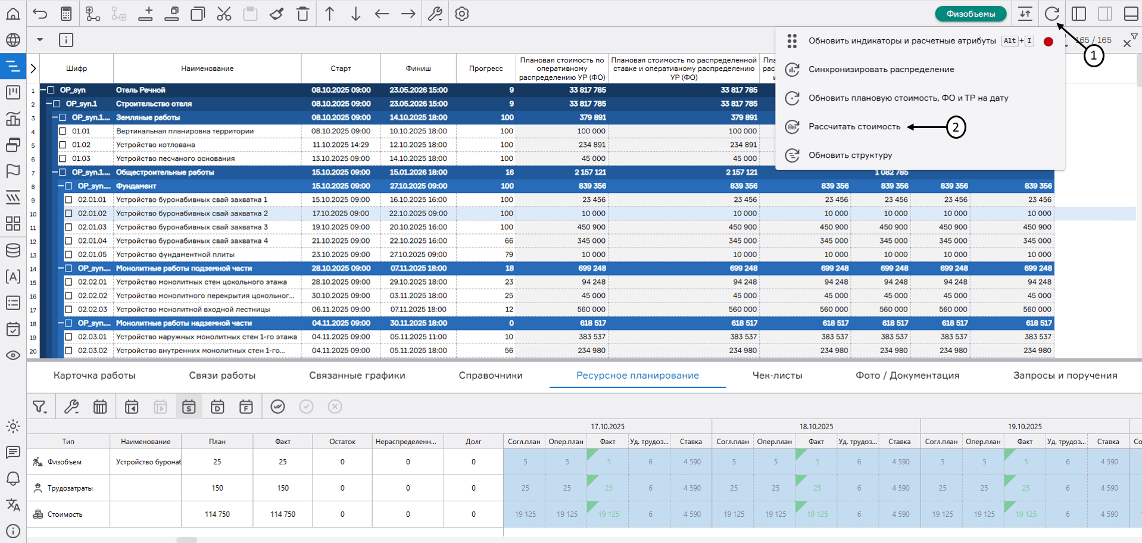Select the checkbox of work 02.02.03
The height and width of the screenshot is (543, 1142).
(x=68, y=310)
